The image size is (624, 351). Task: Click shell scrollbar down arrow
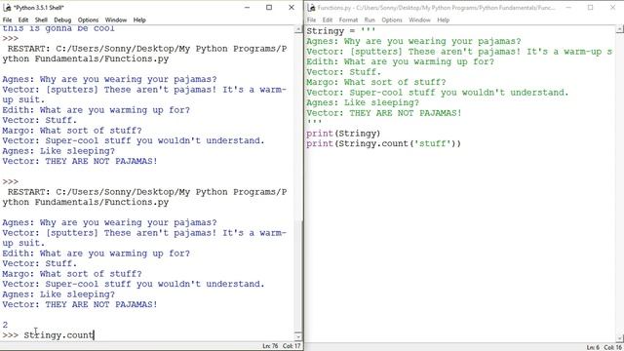pos(298,336)
